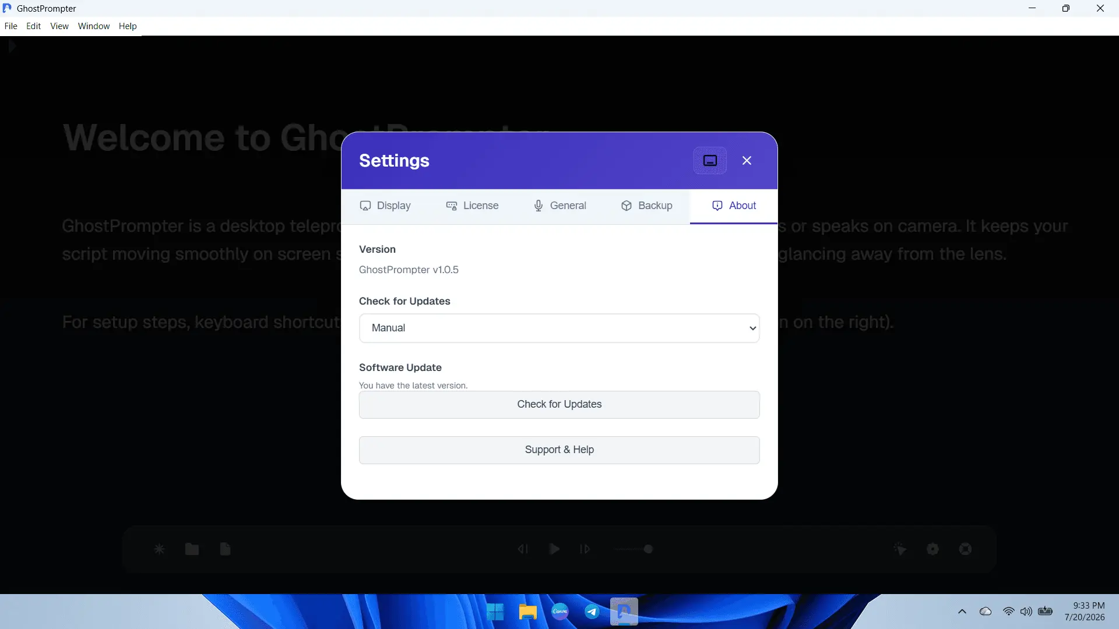This screenshot has width=1119, height=629.
Task: Select the General settings tab
Action: click(x=559, y=206)
